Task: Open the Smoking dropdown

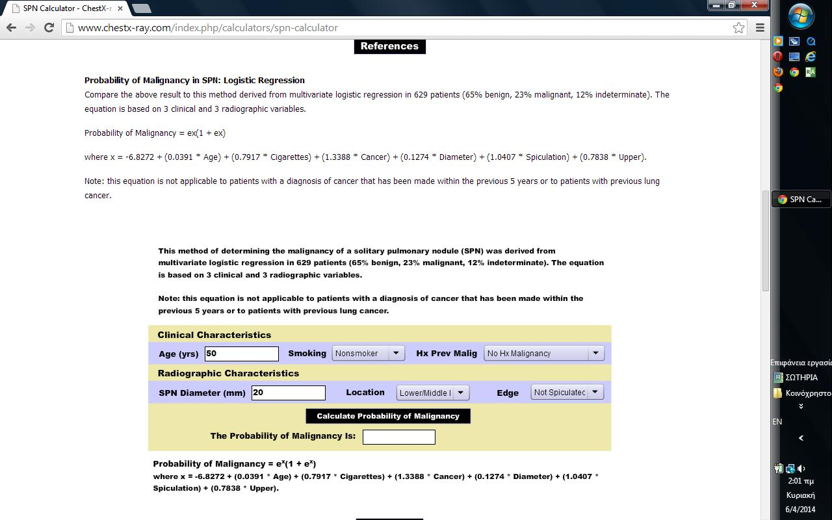Action: [x=369, y=353]
